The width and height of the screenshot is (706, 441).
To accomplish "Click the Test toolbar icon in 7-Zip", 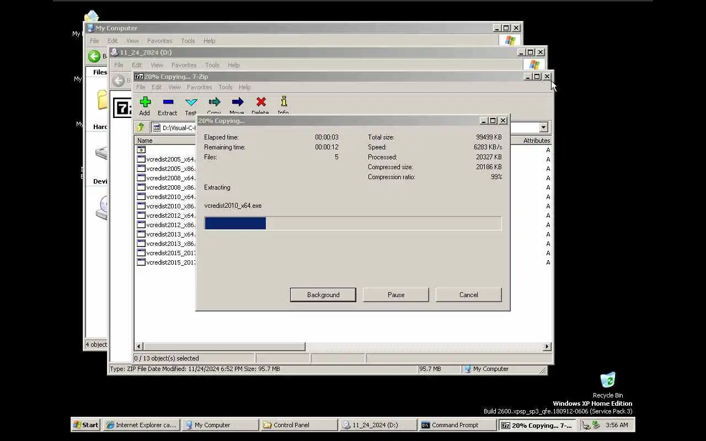I will (191, 102).
